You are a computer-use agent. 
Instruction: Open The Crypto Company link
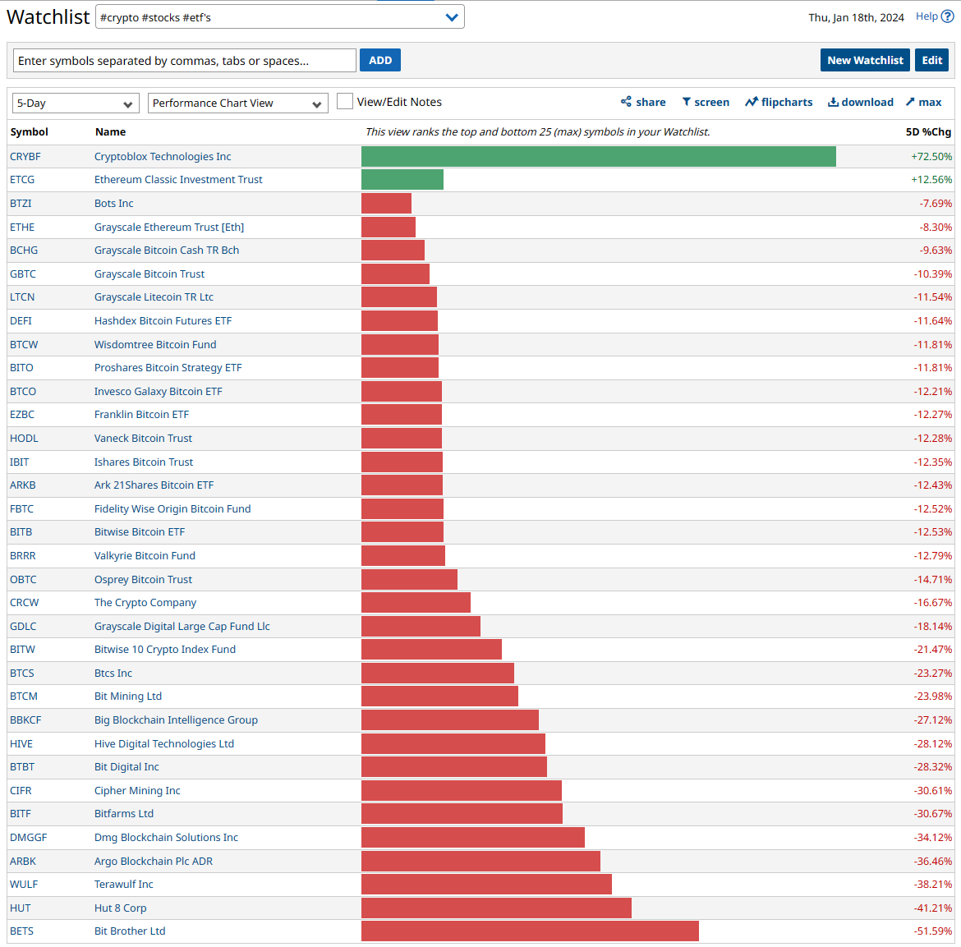145,603
